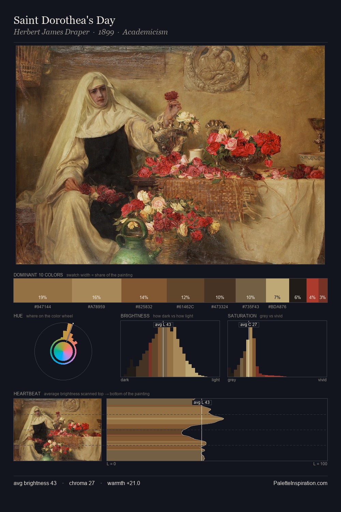The height and width of the screenshot is (512, 341).
Task: Select the 7% swatch #BDA876
Action: tap(278, 290)
